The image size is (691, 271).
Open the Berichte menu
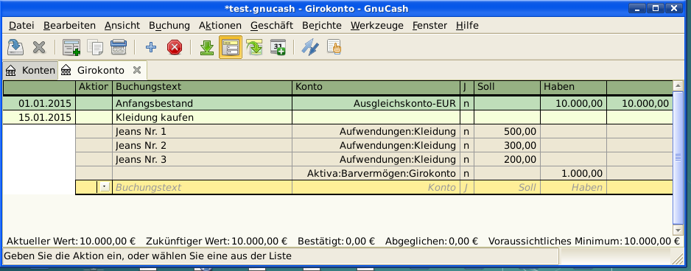(322, 26)
